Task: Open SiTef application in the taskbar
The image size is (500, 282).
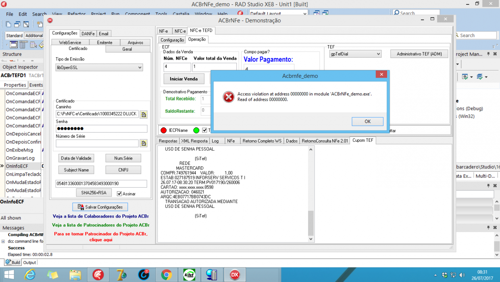Action: pos(189,275)
